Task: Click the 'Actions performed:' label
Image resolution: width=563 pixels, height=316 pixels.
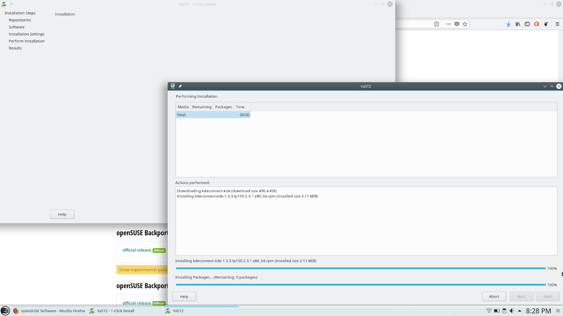Action: tap(192, 183)
